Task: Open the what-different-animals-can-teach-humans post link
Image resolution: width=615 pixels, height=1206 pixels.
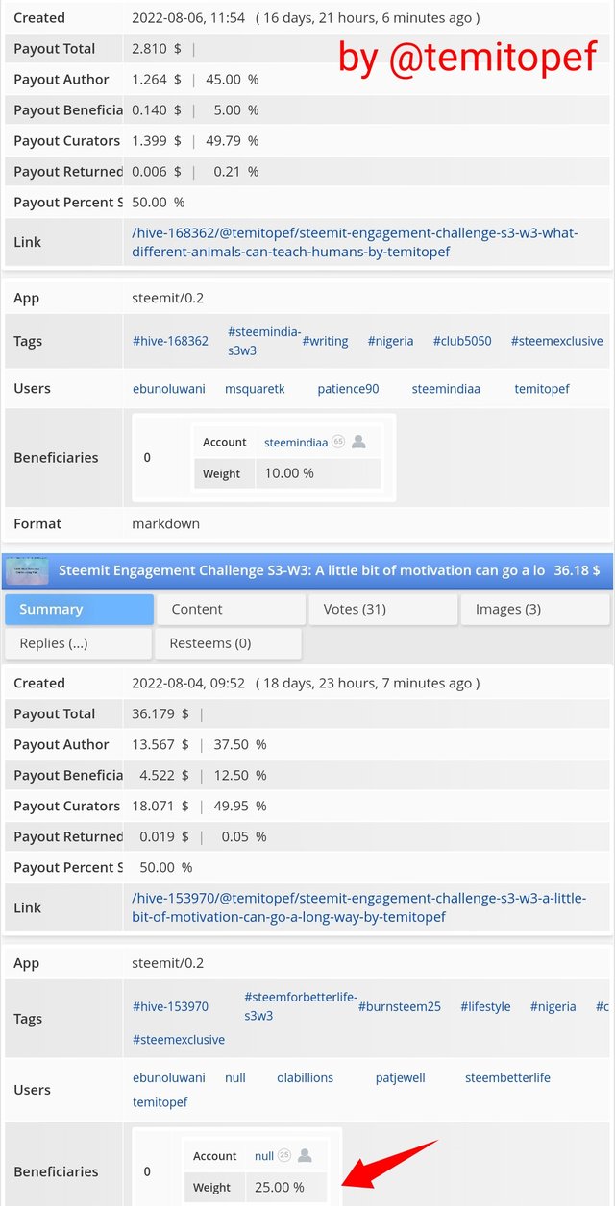Action: click(356, 242)
